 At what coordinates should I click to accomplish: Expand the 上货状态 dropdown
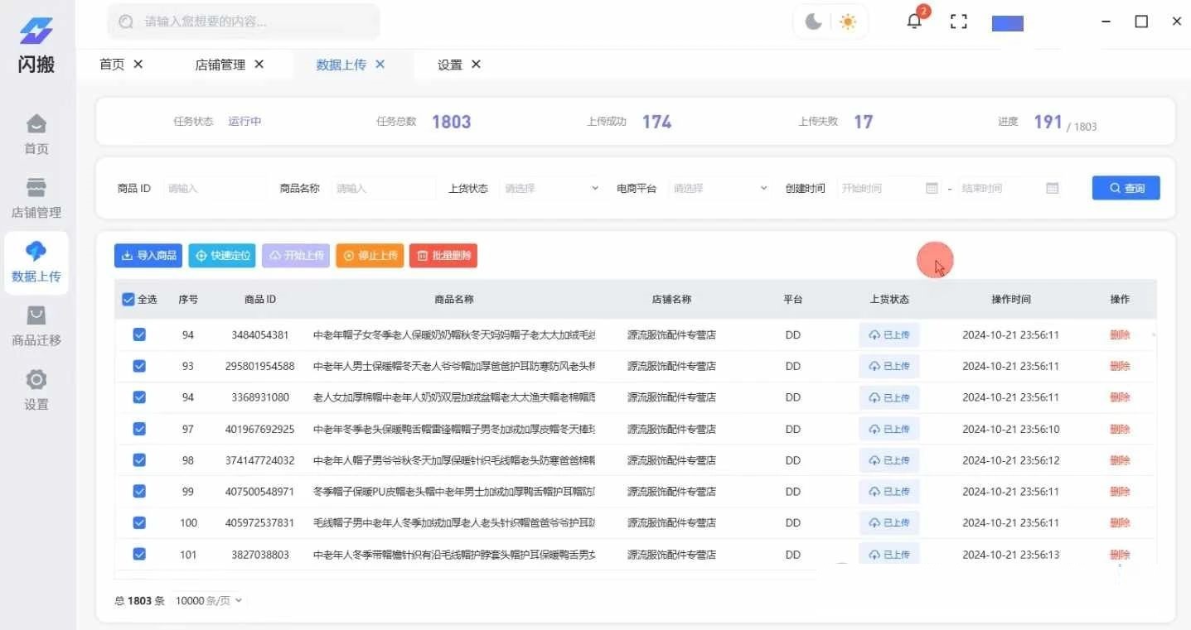coord(551,188)
